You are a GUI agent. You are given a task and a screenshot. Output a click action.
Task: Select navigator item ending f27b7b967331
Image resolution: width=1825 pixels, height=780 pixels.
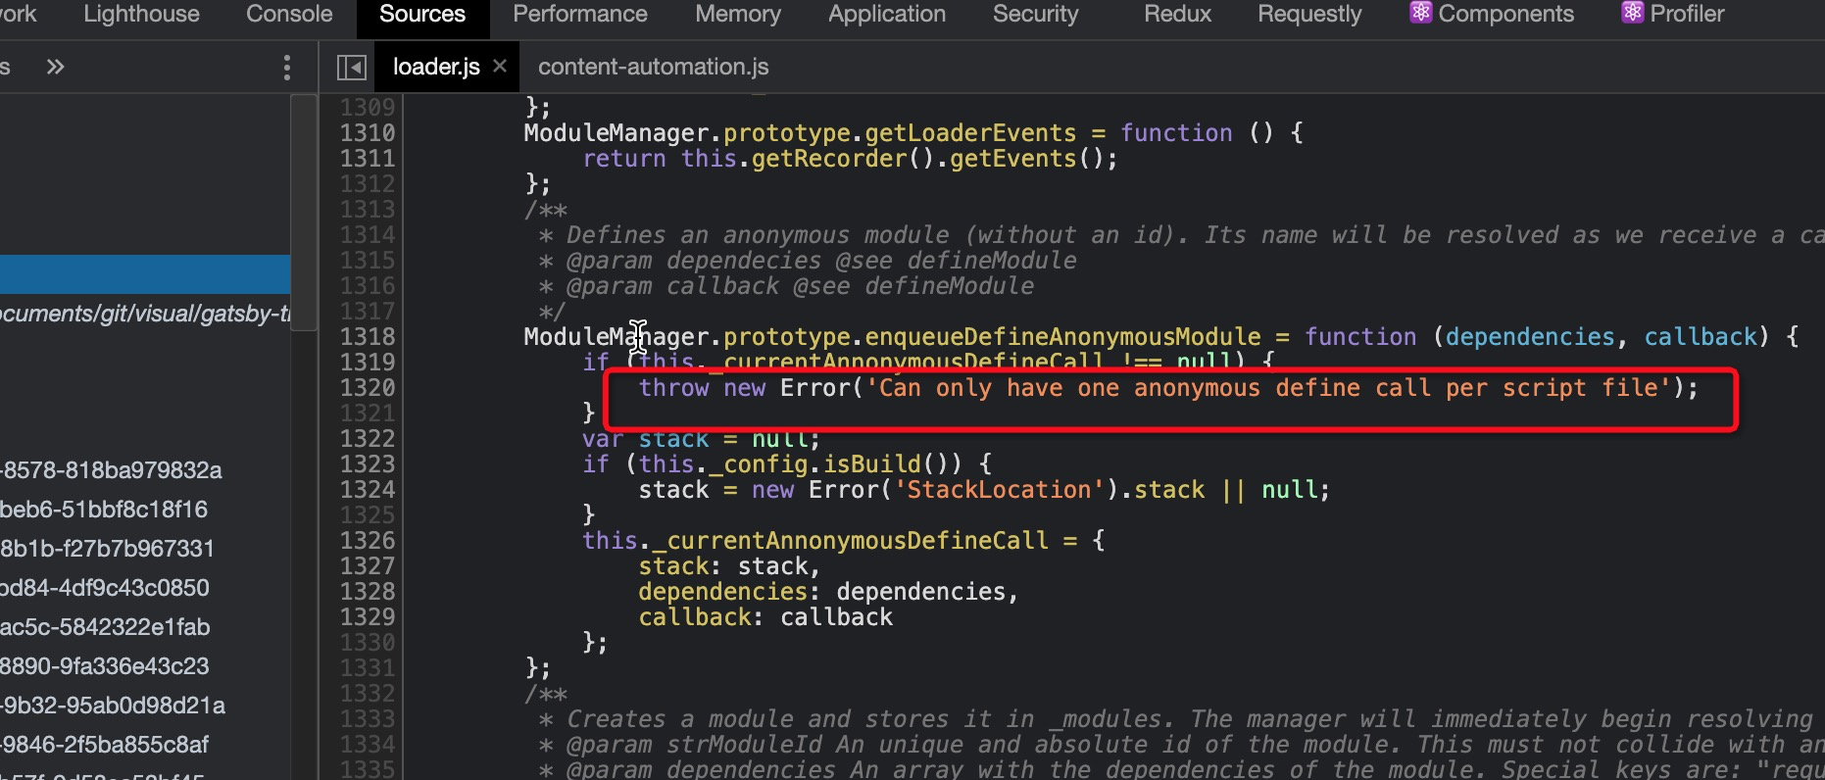(x=107, y=549)
